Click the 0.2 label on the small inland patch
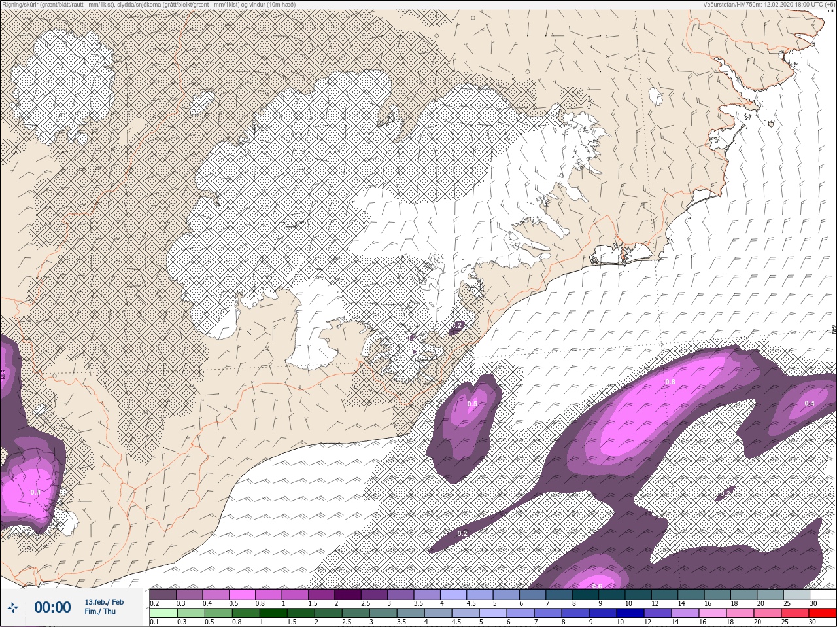This screenshot has width=837, height=627. point(457,325)
